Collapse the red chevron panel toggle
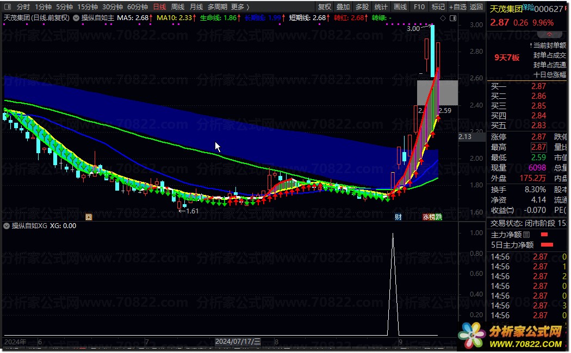The height and width of the screenshot is (353, 571). tap(549, 34)
